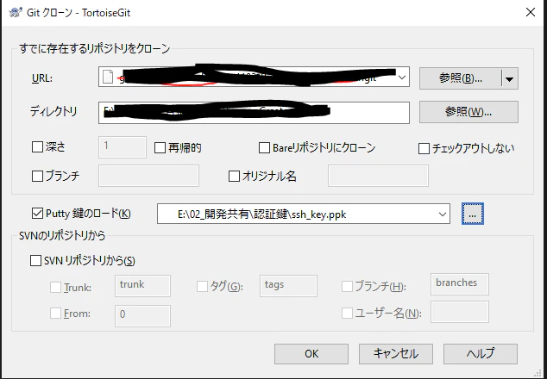Enable the 深さ depth checkbox
Viewport: 547px width, 379px height.
pyautogui.click(x=37, y=147)
